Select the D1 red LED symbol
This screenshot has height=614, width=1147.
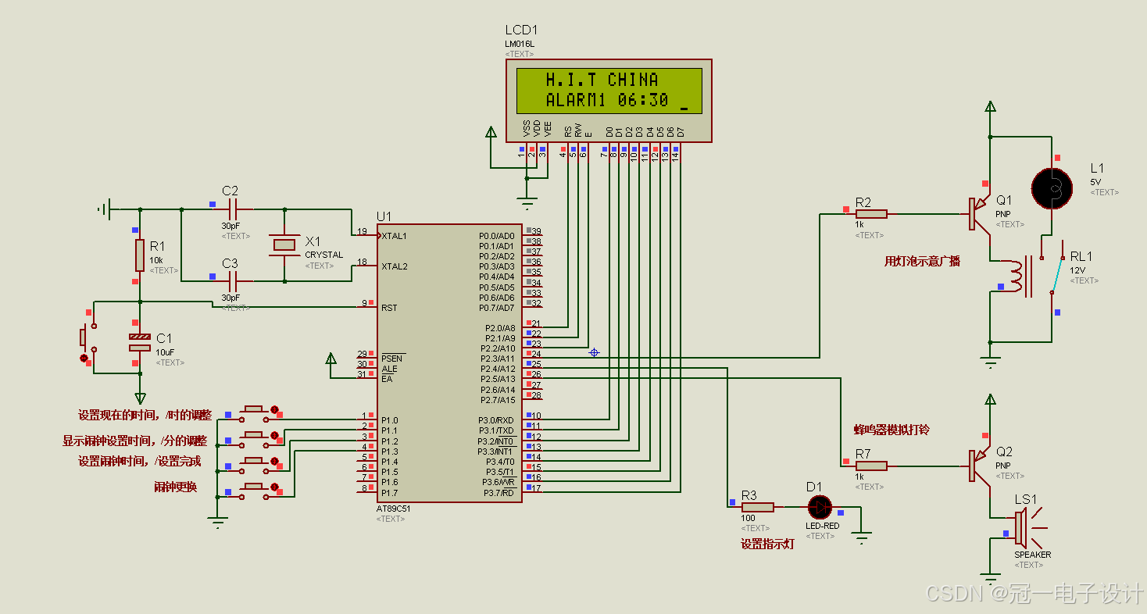point(820,507)
